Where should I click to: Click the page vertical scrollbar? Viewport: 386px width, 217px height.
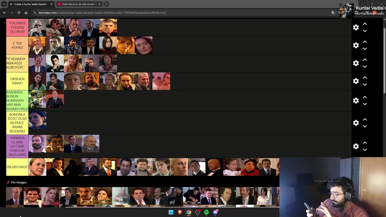click(384, 60)
